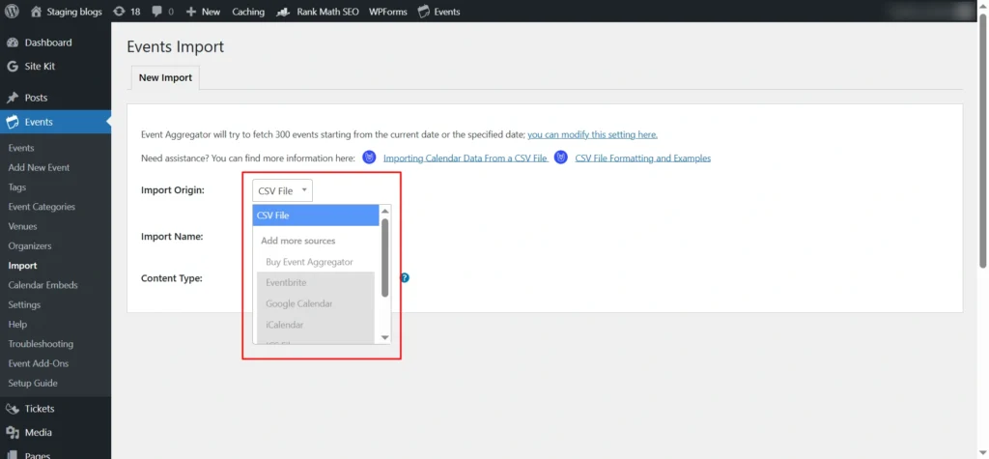This screenshot has width=989, height=459.
Task: Open Event Categories submenu
Action: pos(42,207)
